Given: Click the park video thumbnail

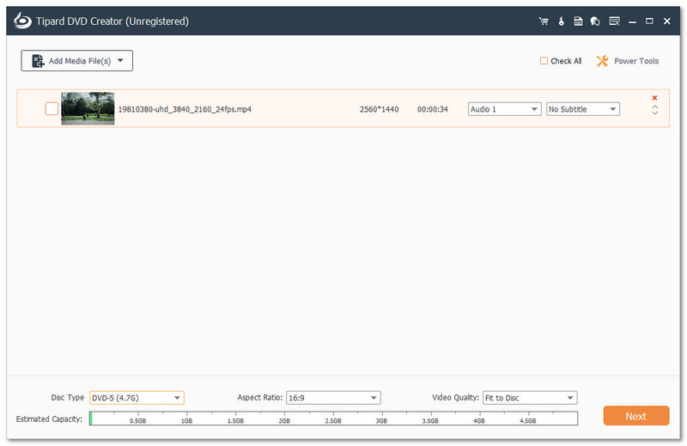Looking at the screenshot, I should coord(88,108).
